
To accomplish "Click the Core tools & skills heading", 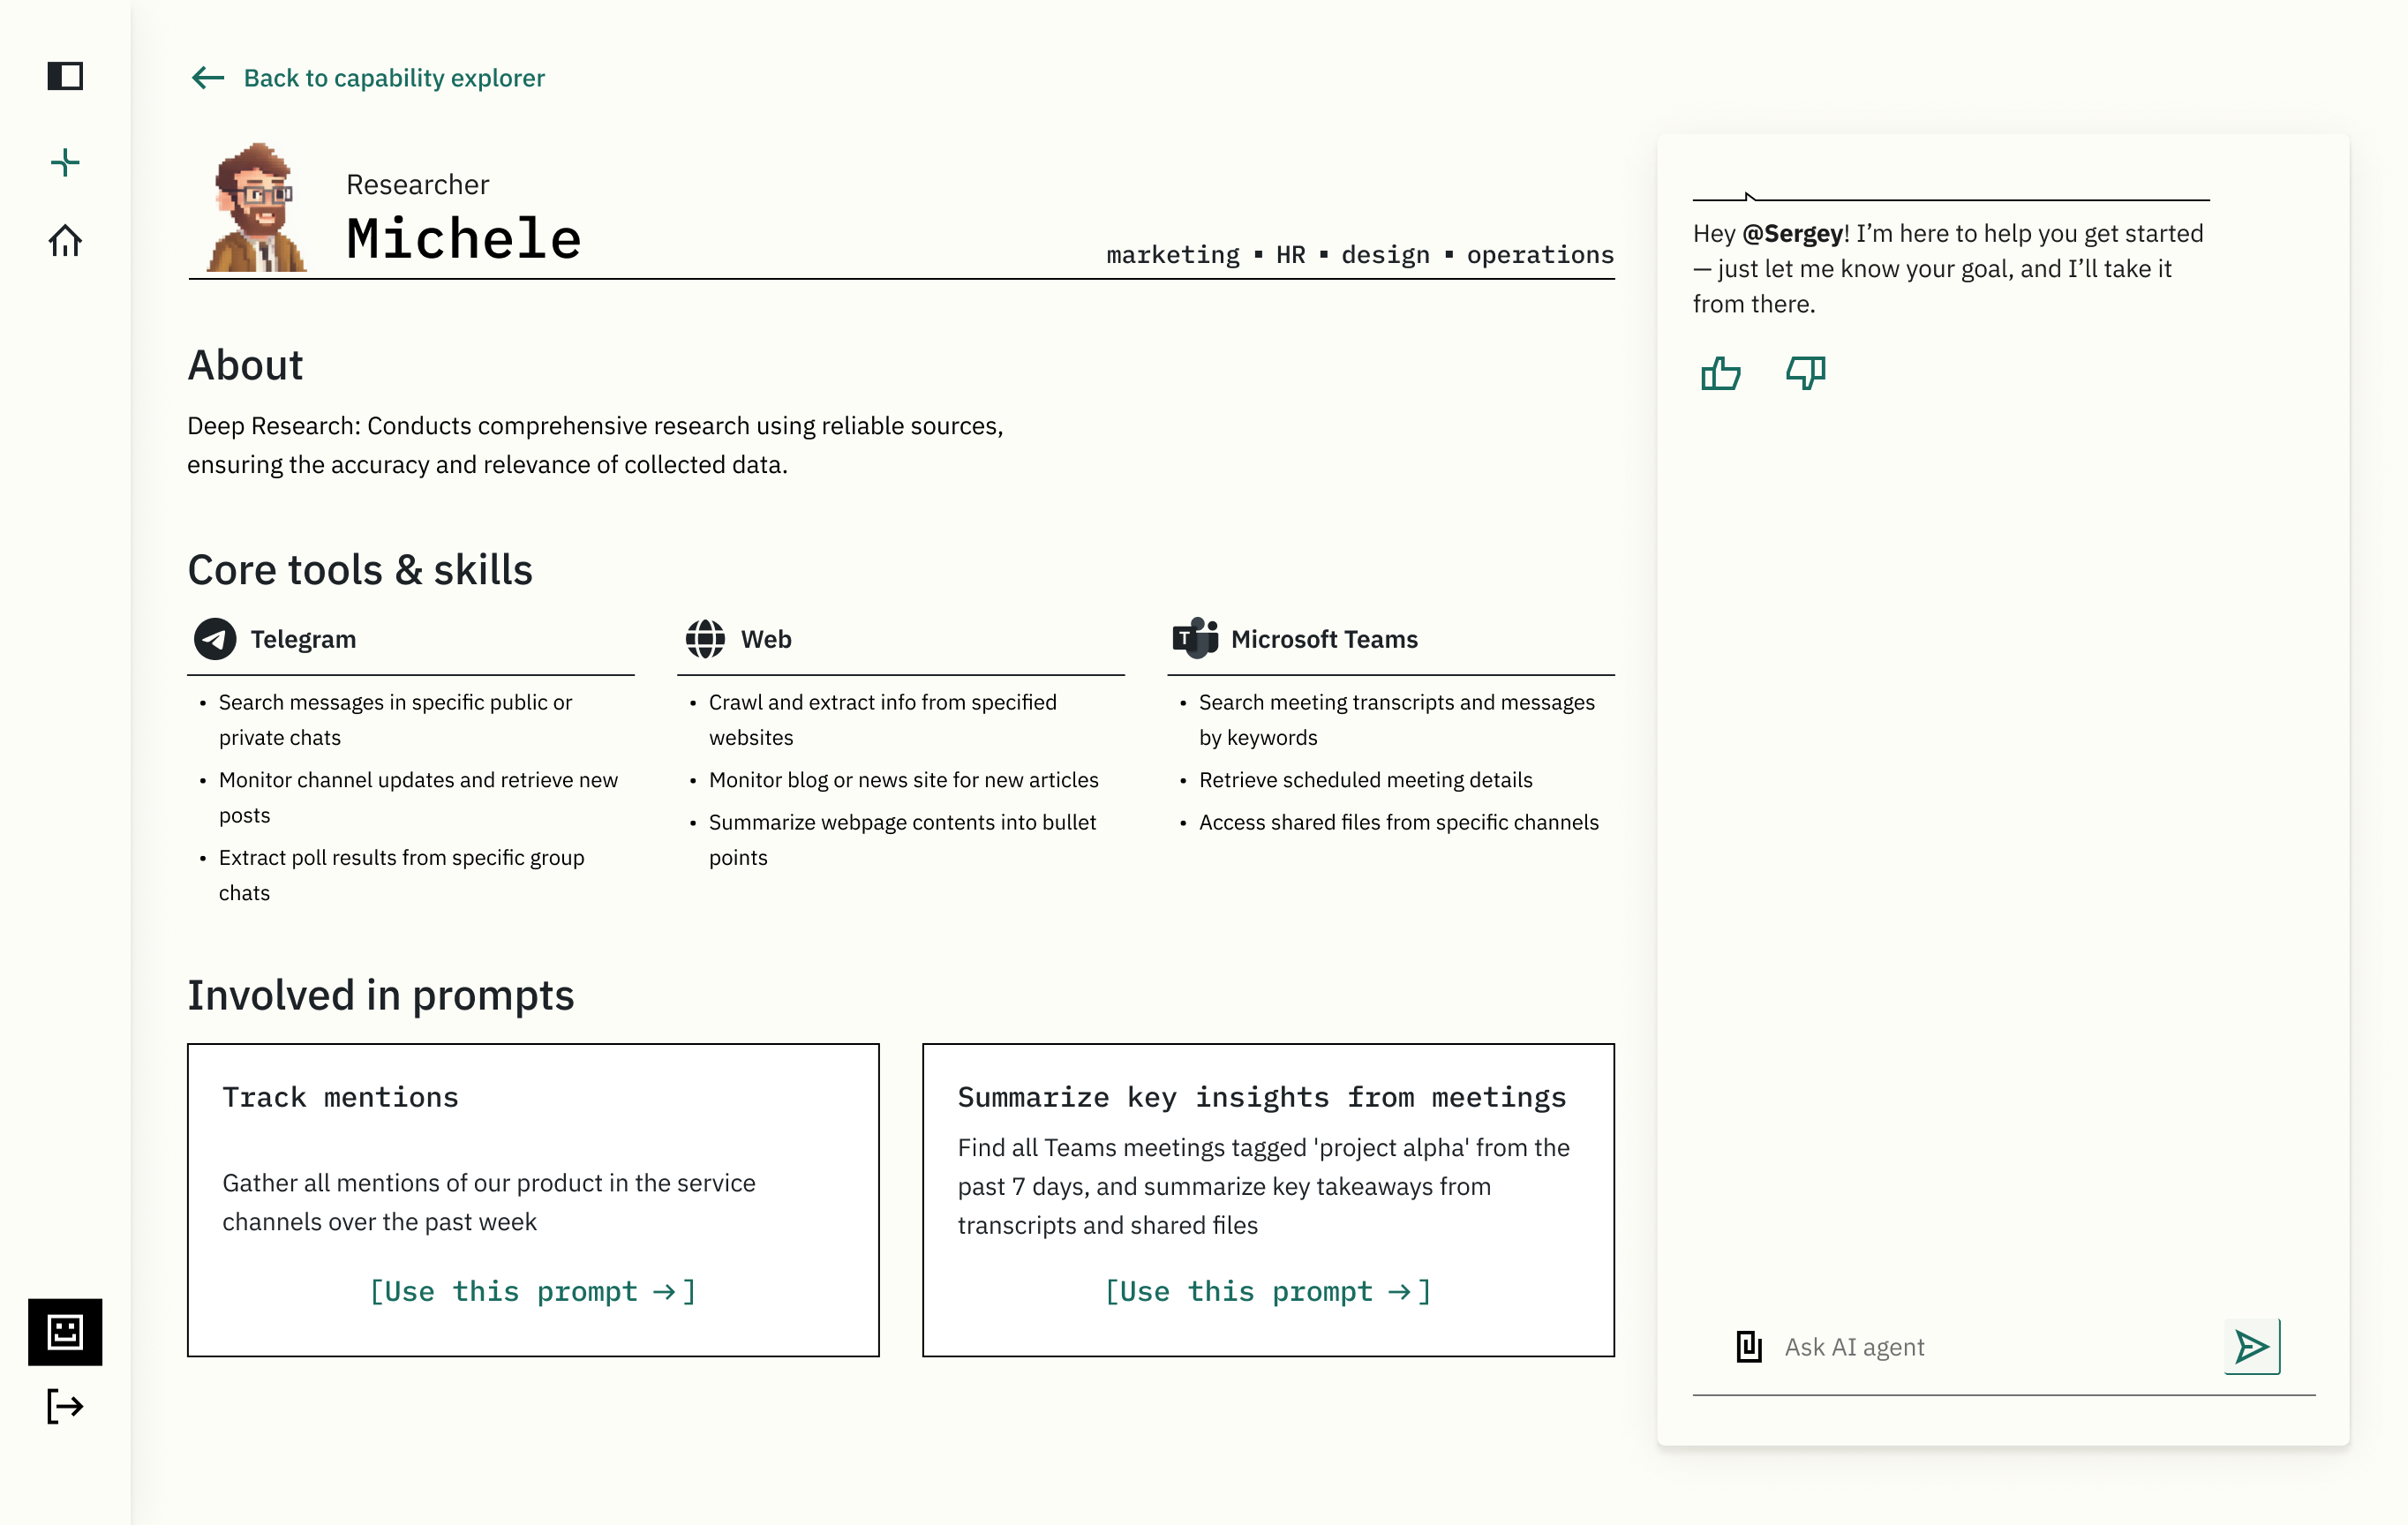I will (x=360, y=570).
